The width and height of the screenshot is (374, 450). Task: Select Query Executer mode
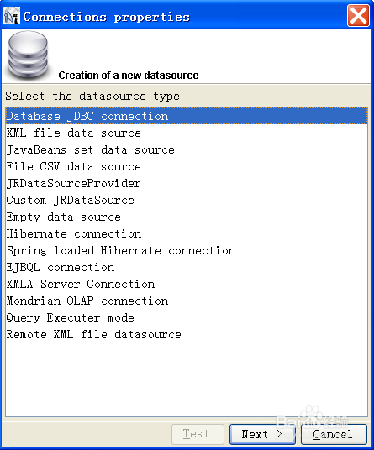pos(187,317)
